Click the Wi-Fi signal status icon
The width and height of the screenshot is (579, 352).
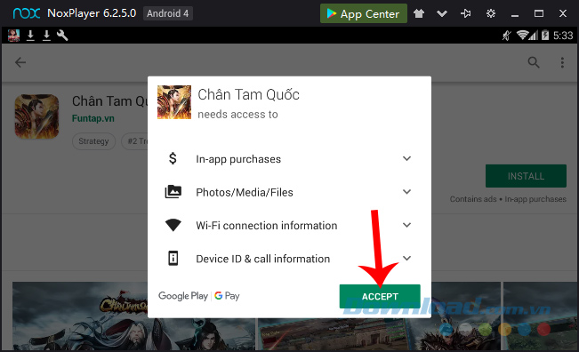(x=522, y=36)
